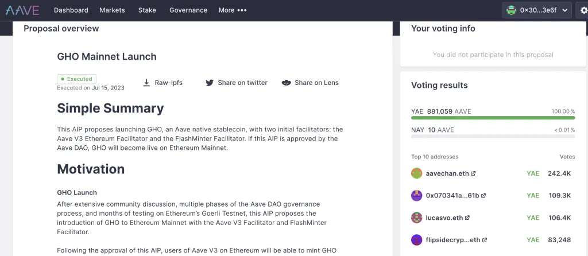Screen dimensions: 588x256
Task: Click aavechan.eth avatar icon
Action: coord(417,173)
